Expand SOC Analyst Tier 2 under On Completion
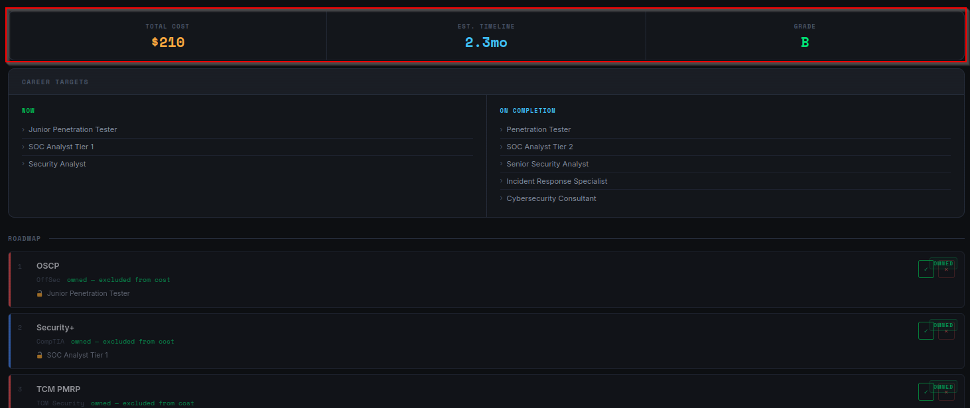Screen dimensions: 970x408 click(x=539, y=147)
